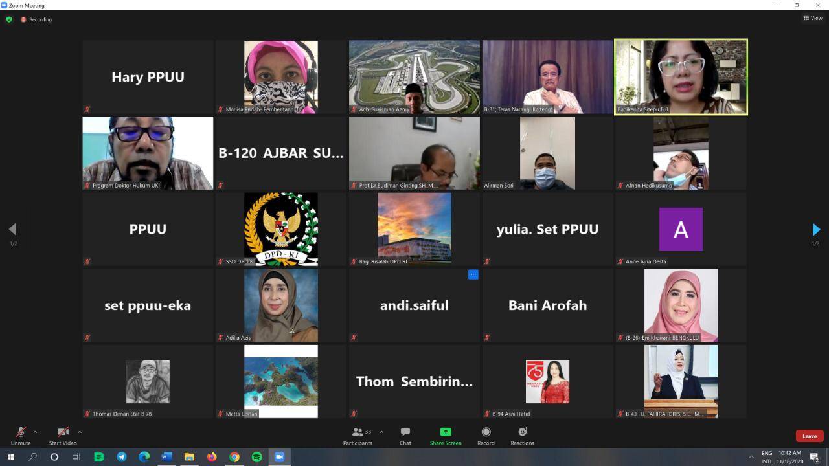Select Badikenita Sitepu's video tile
Screen dimensions: 829x466
point(681,76)
